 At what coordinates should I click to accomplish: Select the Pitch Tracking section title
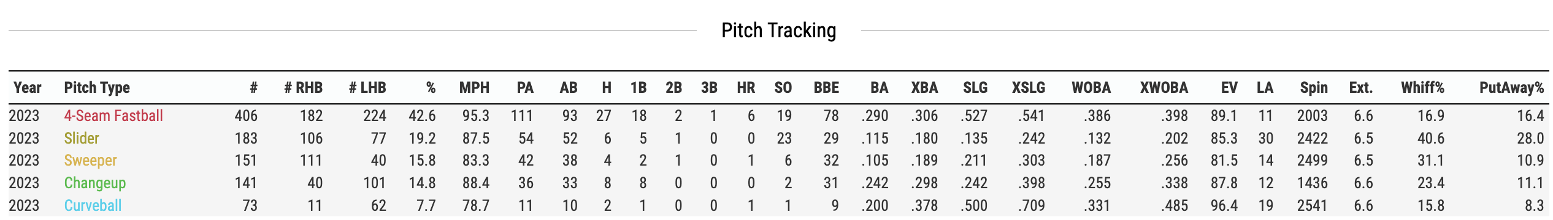[x=778, y=30]
